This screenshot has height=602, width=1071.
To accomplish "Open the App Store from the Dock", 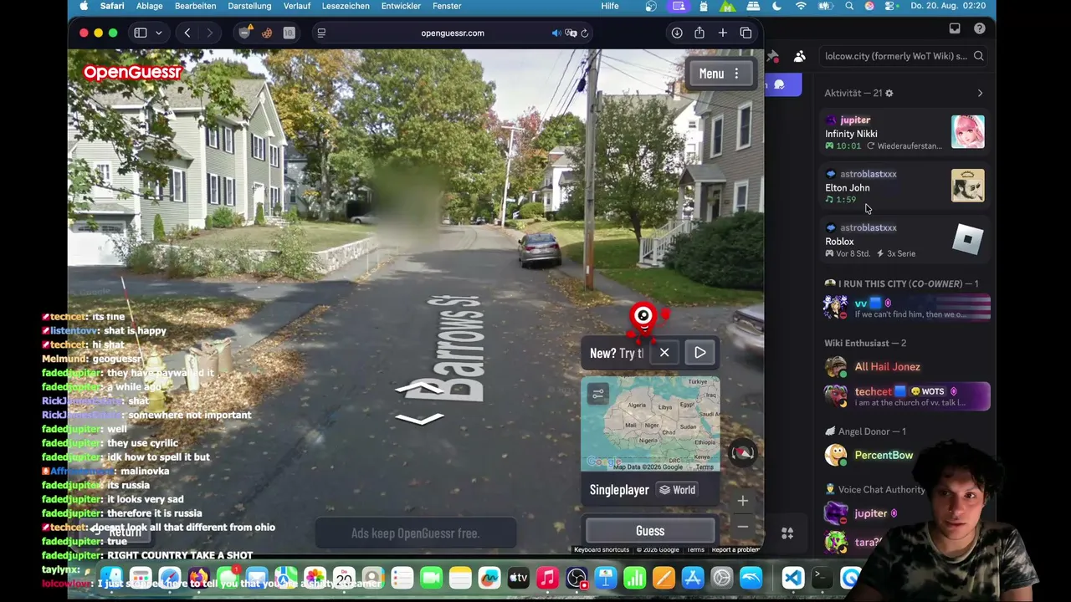I will pos(693,578).
